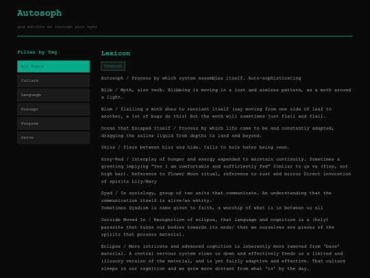The height and width of the screenshot is (278, 370).
Task: Click the 'Ocean that Escaped Itself' entry
Action: click(x=217, y=132)
